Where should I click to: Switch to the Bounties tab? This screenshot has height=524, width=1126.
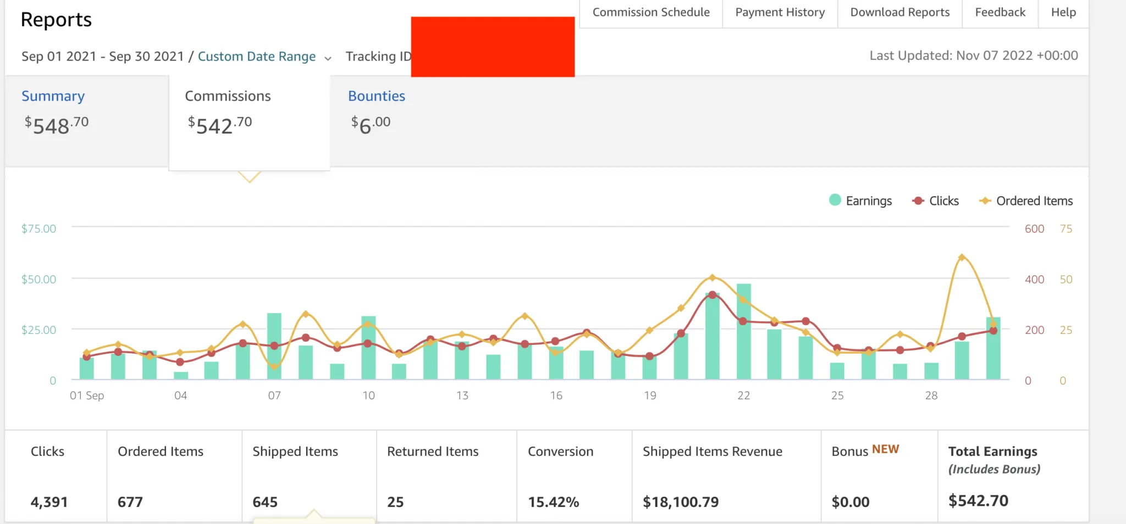377,96
